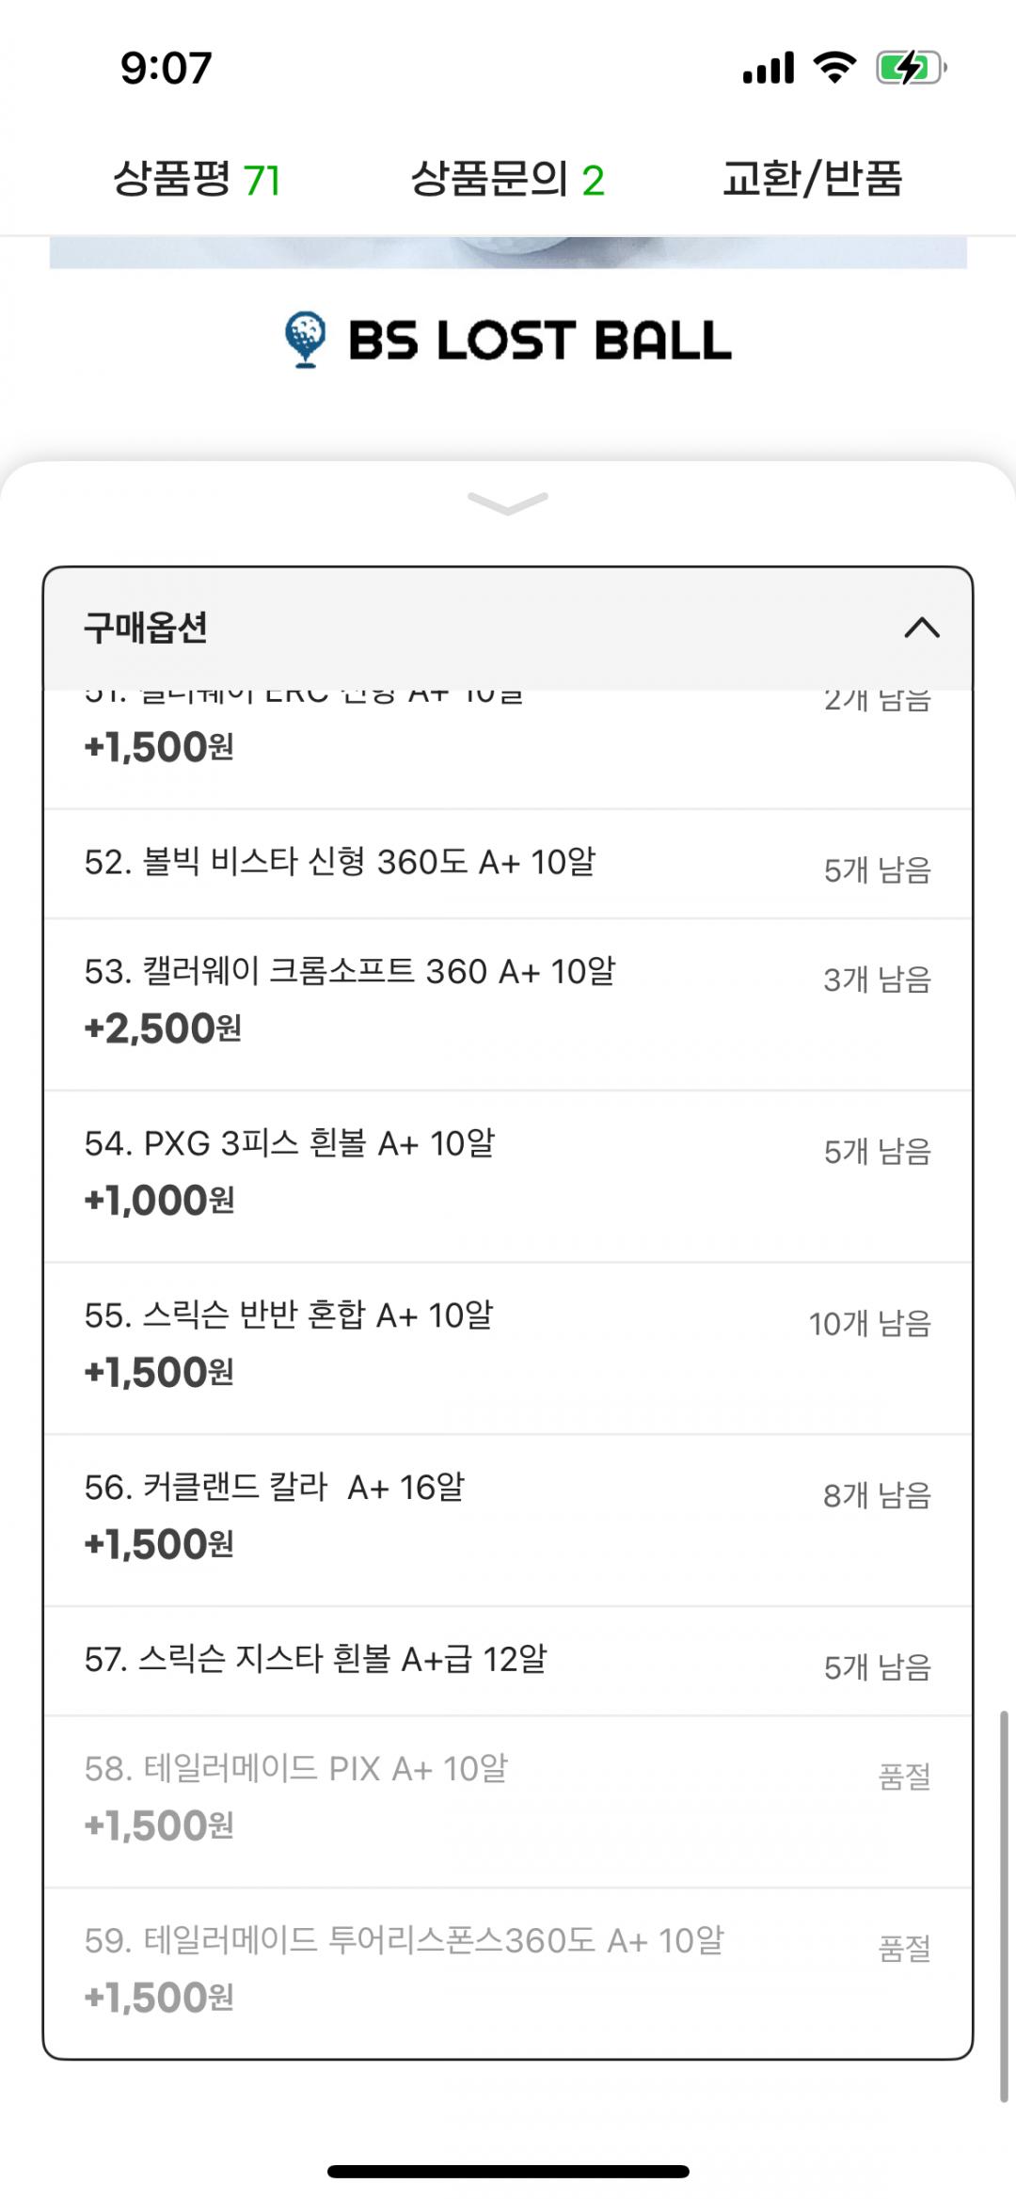Tap the BS LOST BALL brand text
The width and height of the screenshot is (1016, 2199).
coord(539,340)
